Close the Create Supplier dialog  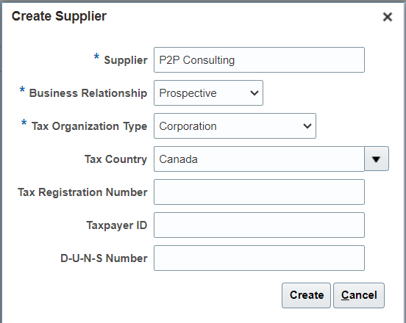pyautogui.click(x=388, y=17)
